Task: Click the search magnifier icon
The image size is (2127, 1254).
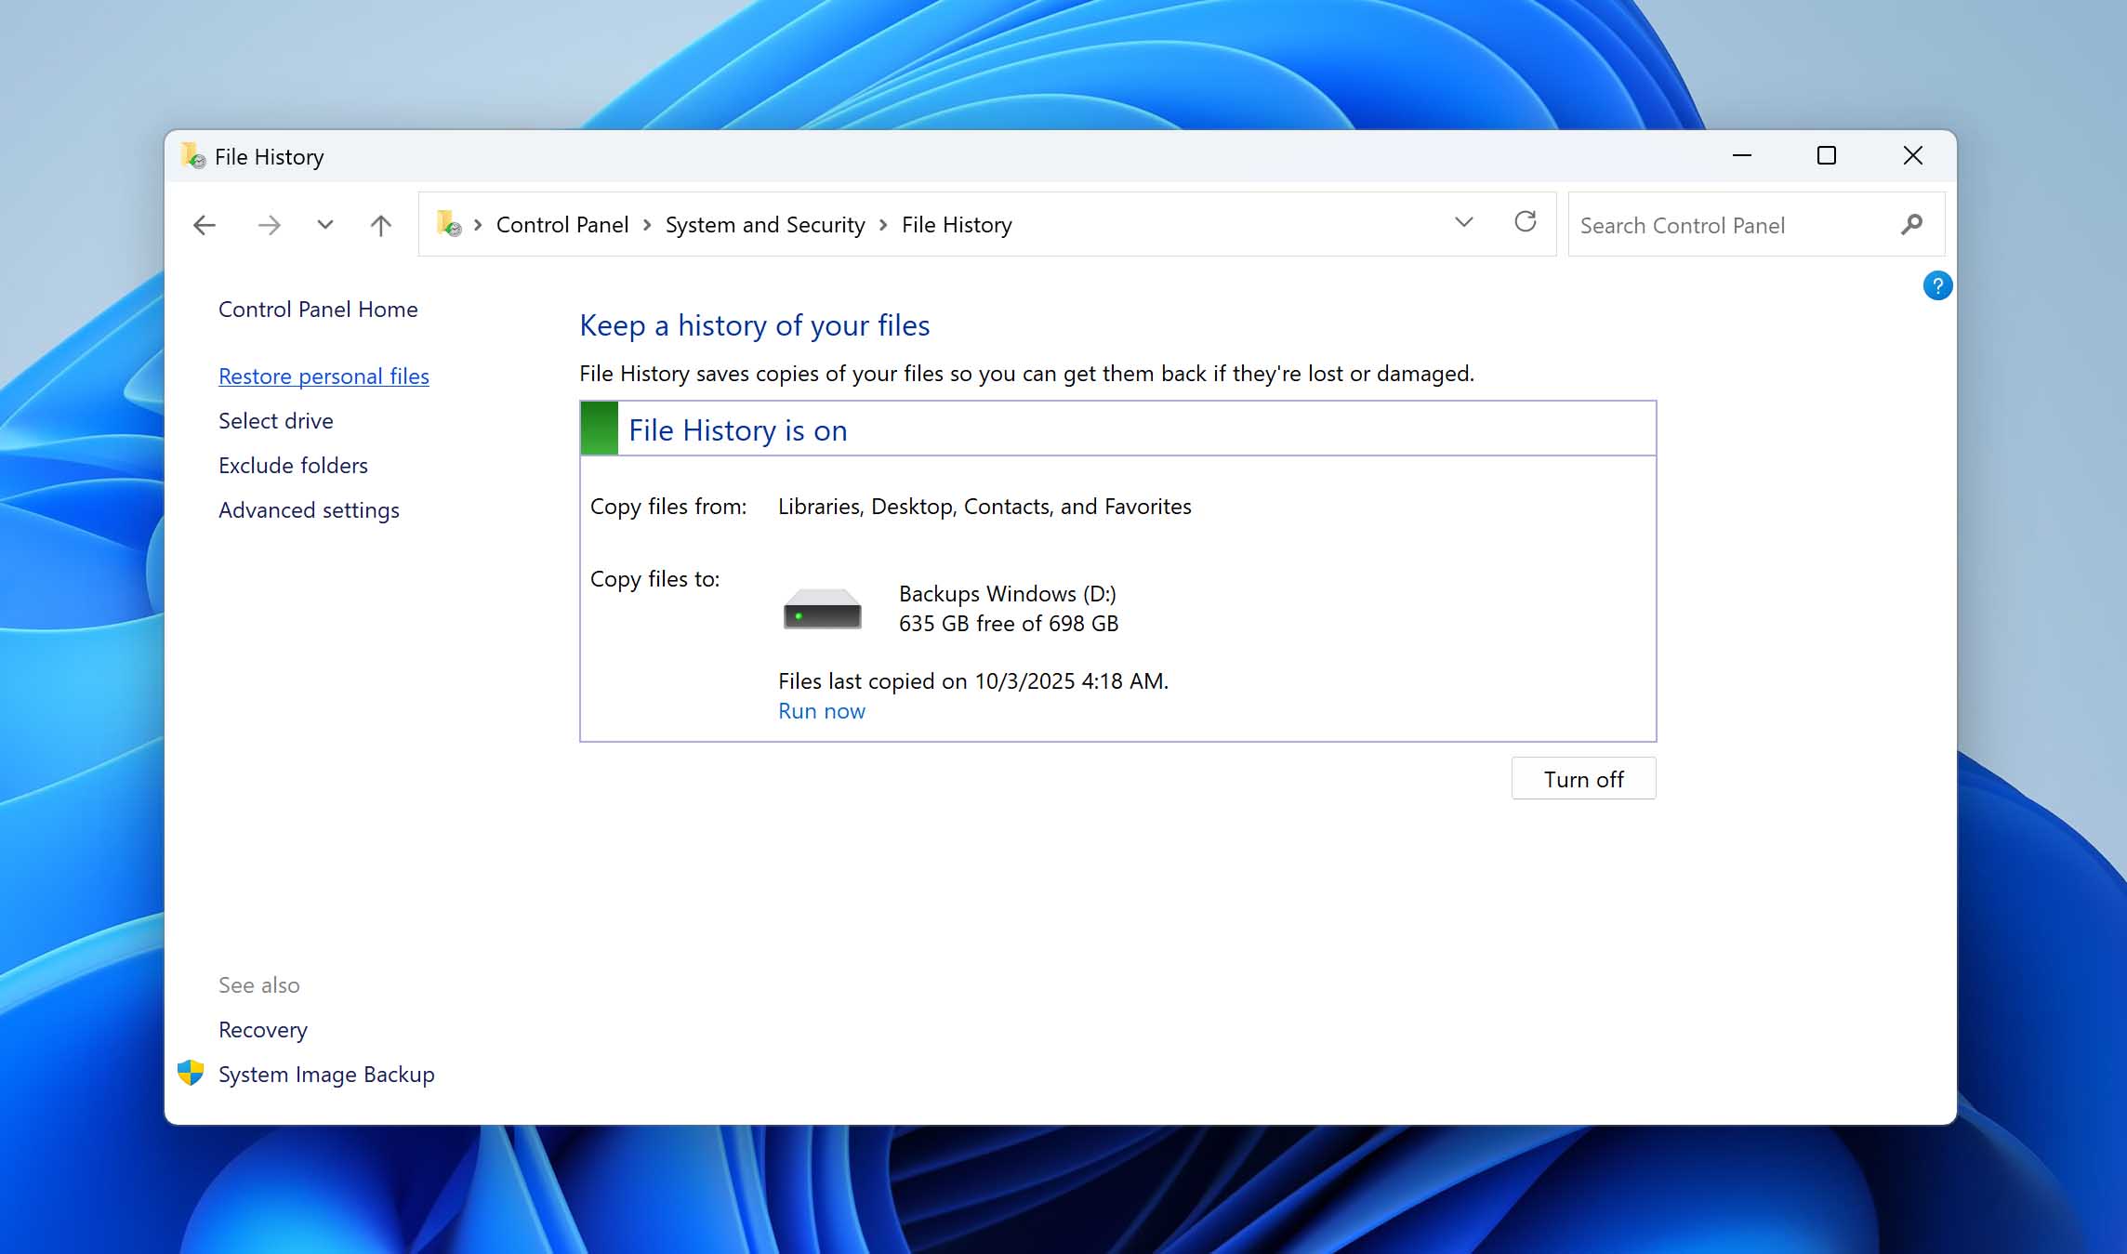Action: 1912,224
